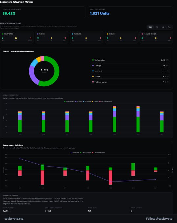Screen dimensions: 177x223
Task: Click the Current Tier Mix heading
Action: click(18, 51)
